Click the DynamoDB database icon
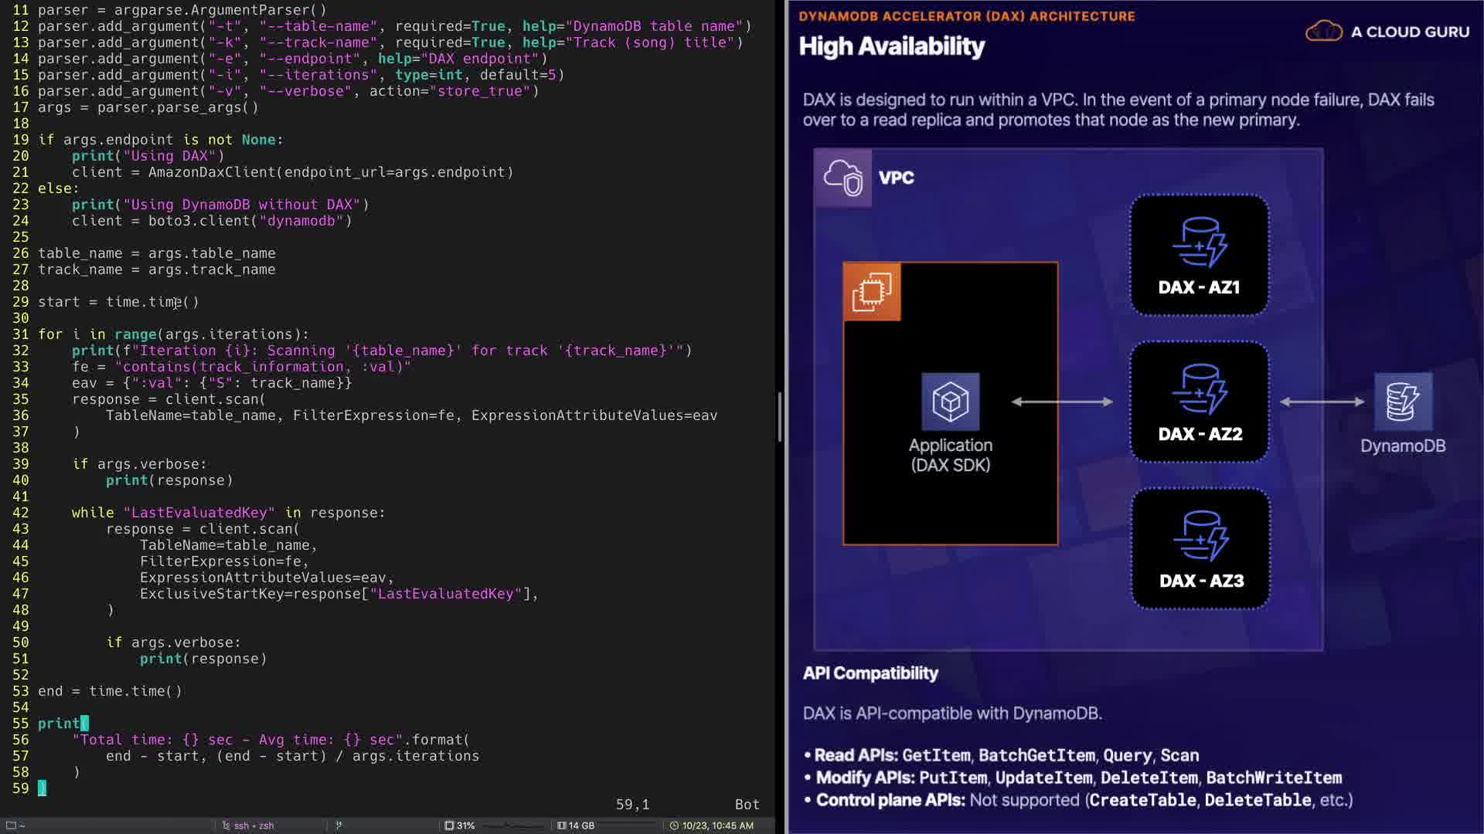 (x=1403, y=402)
